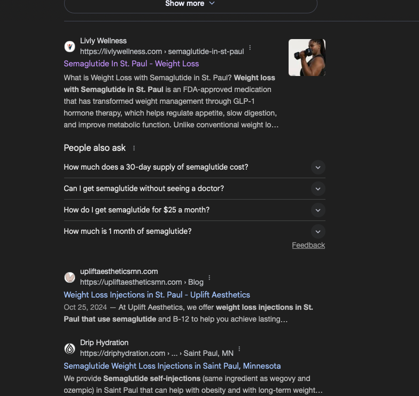
Task: Expand the semaglutide for $25 a month question
Action: click(317, 210)
